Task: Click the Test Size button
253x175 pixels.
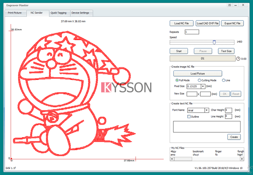Action: click(x=226, y=51)
